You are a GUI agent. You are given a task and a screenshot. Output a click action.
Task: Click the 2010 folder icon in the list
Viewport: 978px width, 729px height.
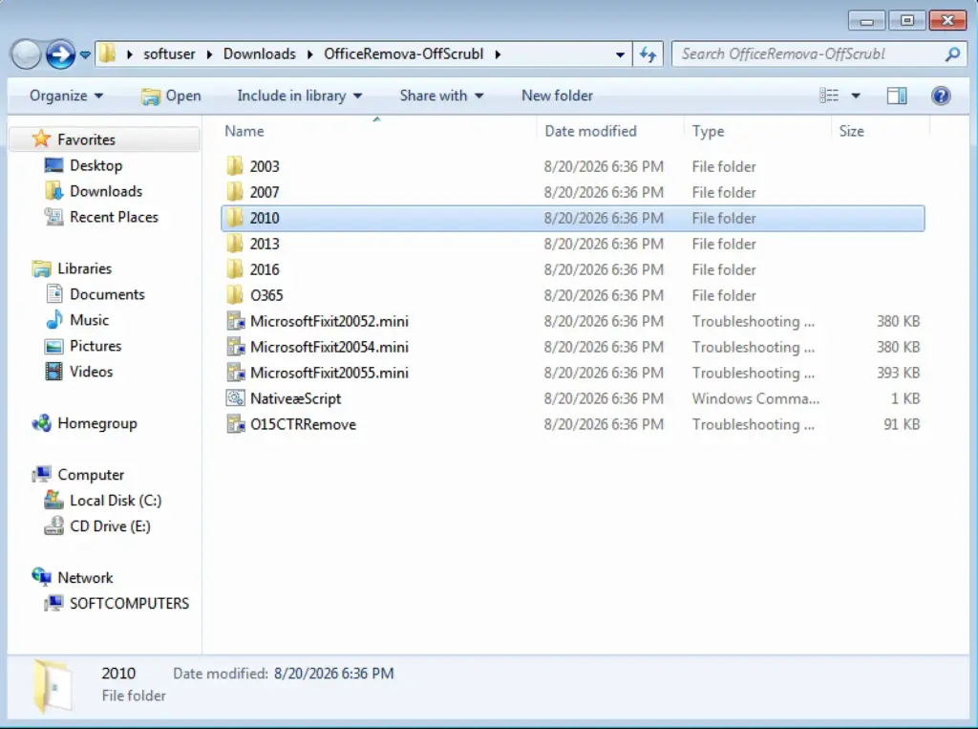[x=235, y=218]
